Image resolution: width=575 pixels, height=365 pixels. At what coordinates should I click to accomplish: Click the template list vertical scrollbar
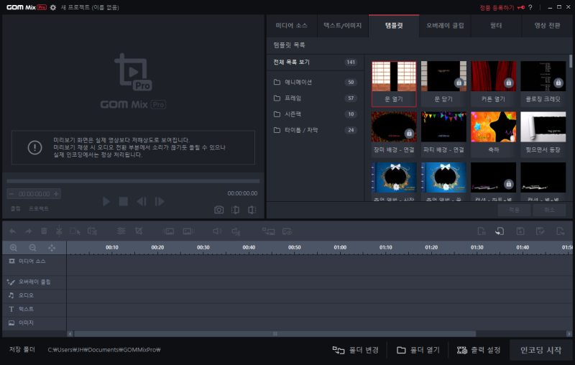coord(571,61)
